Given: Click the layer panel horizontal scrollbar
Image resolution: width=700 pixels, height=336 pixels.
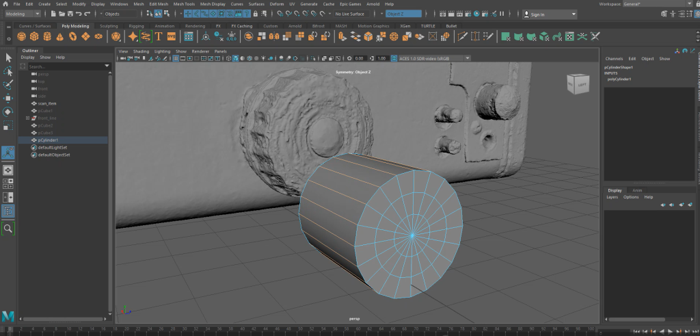Looking at the screenshot, I should tap(636, 320).
